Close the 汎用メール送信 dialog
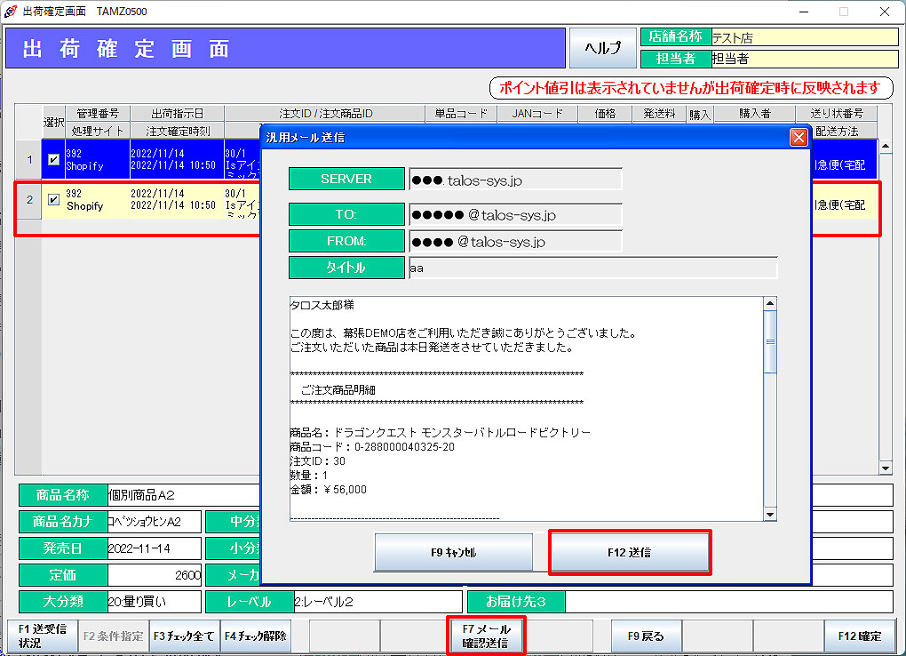Viewport: 906px width, 656px height. pos(798,137)
